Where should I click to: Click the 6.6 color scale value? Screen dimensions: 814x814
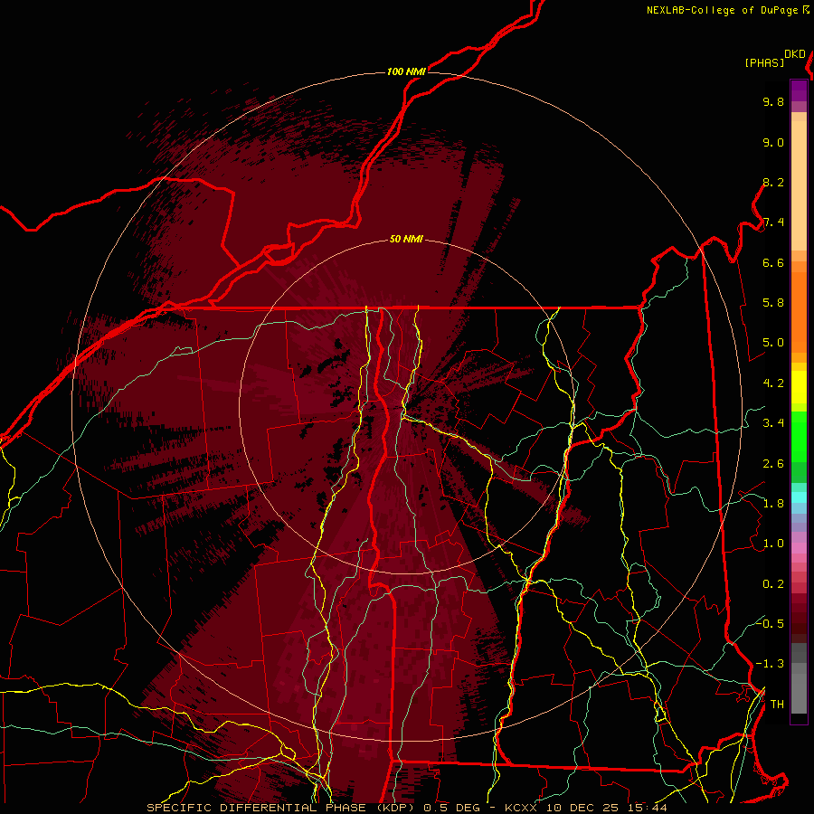coord(773,263)
